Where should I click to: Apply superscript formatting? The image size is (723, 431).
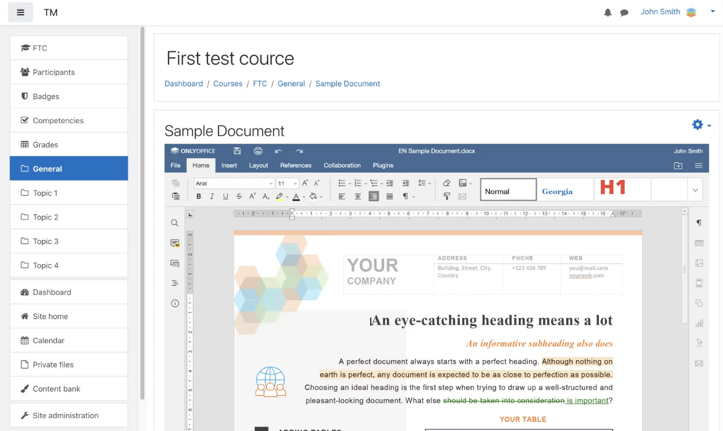click(252, 196)
